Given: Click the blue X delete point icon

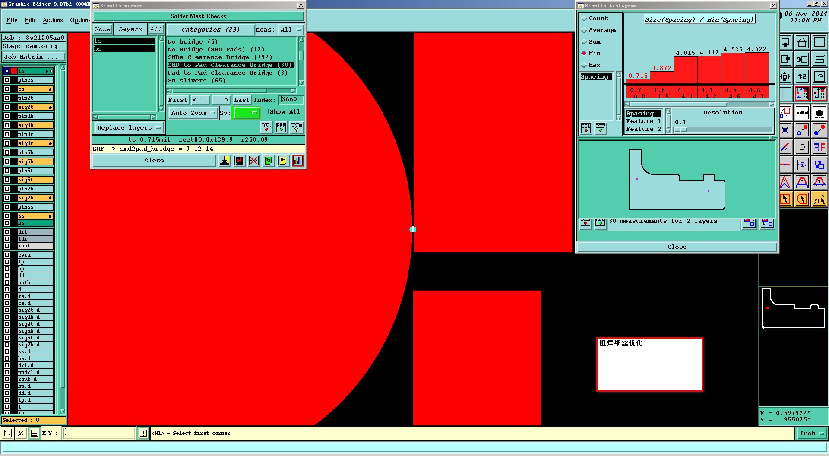Looking at the screenshot, I should 785,130.
